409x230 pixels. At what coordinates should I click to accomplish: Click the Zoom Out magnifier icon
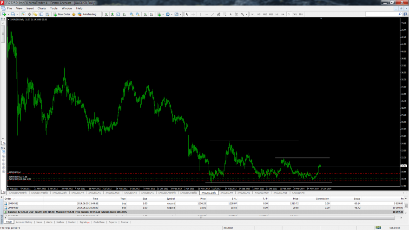click(x=138, y=14)
